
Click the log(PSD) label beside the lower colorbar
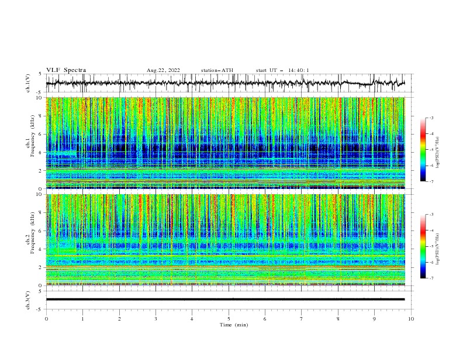click(x=438, y=249)
